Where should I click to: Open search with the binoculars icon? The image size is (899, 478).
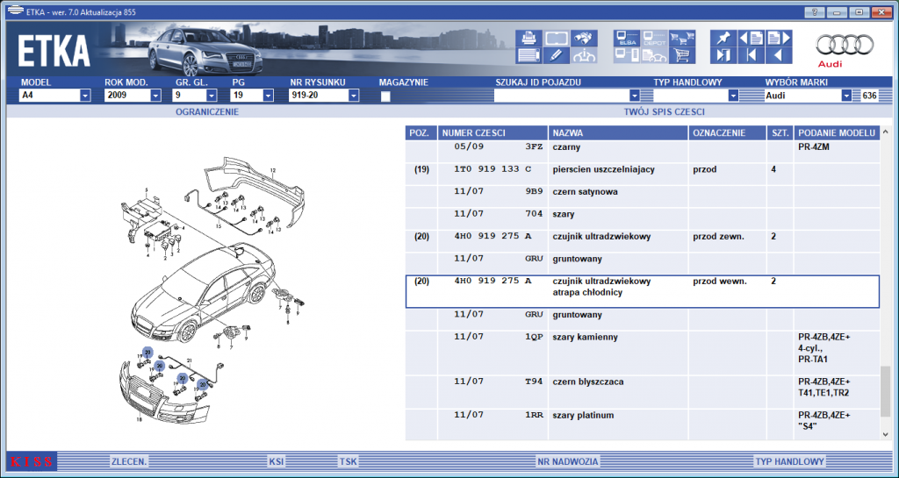point(584,39)
